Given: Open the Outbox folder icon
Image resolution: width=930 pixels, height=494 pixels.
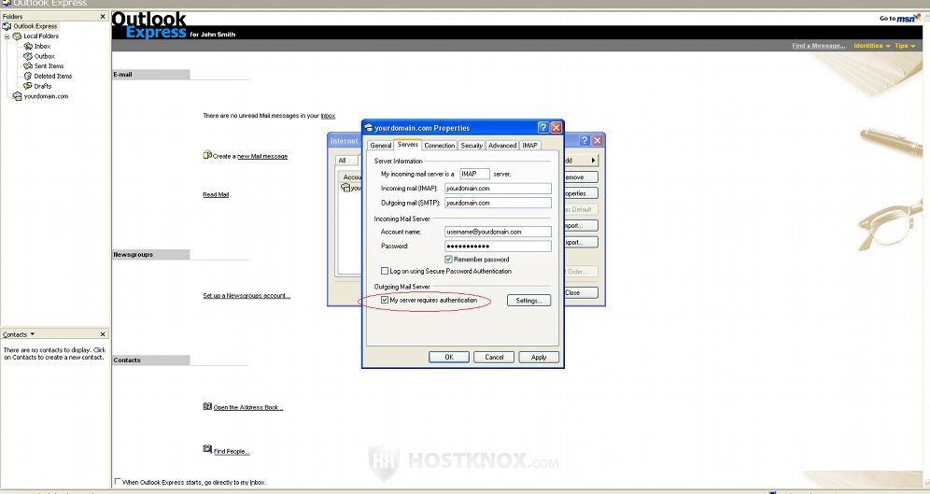Looking at the screenshot, I should [28, 56].
